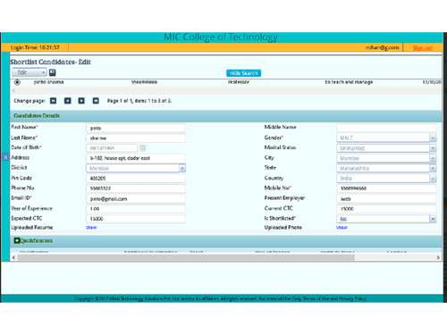Click the Professor cell in candidate row

(239, 82)
